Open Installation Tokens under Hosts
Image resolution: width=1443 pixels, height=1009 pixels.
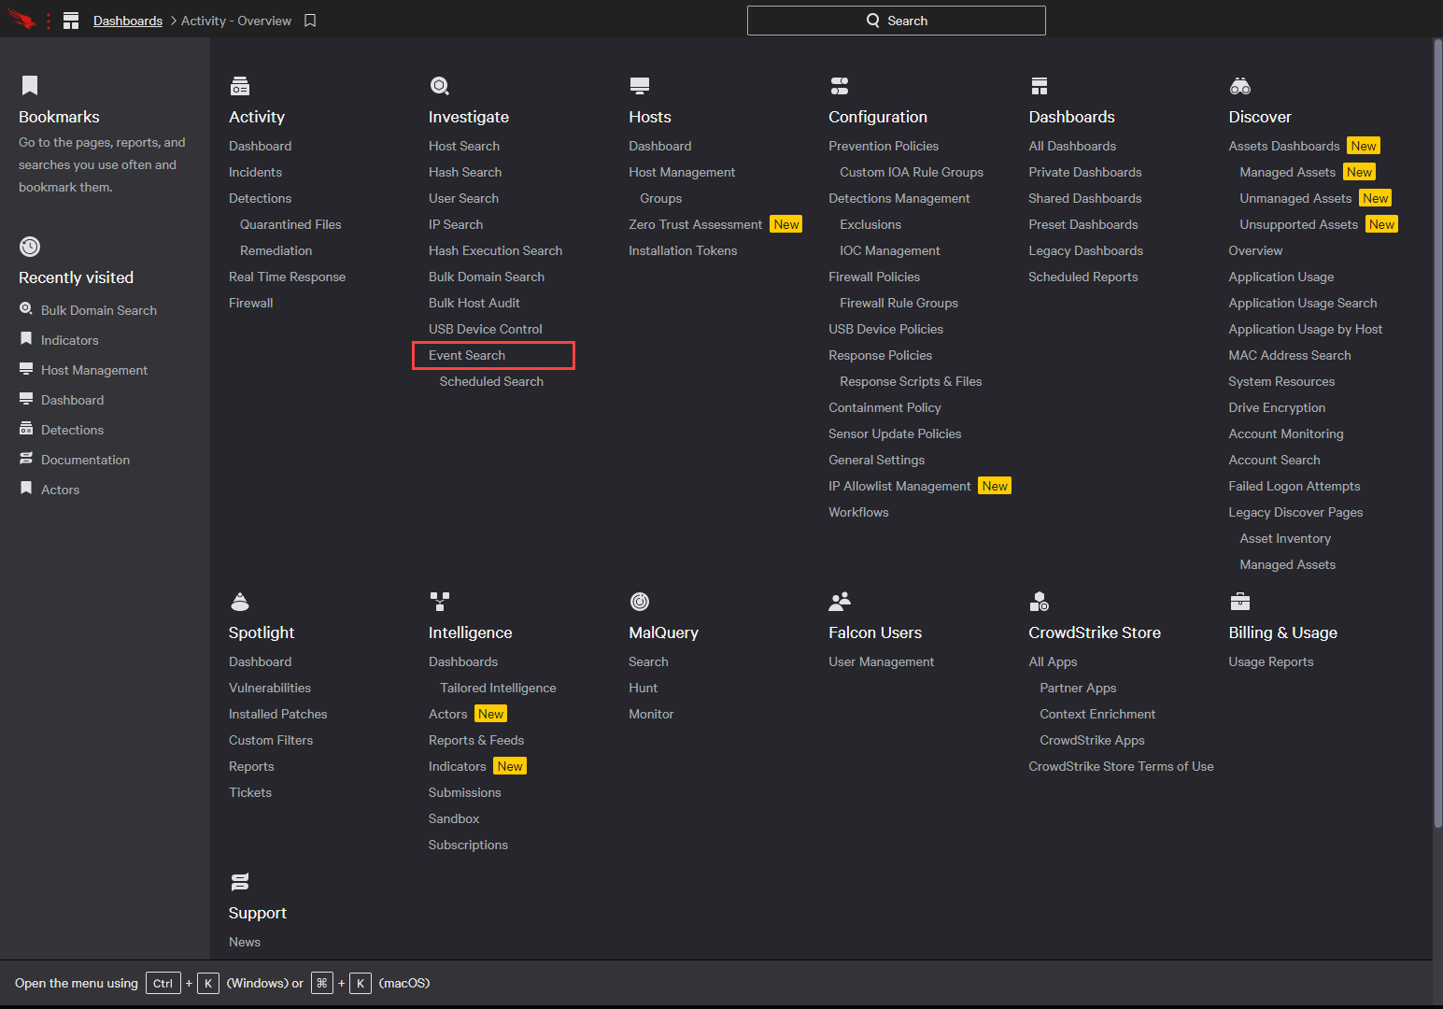click(x=683, y=250)
